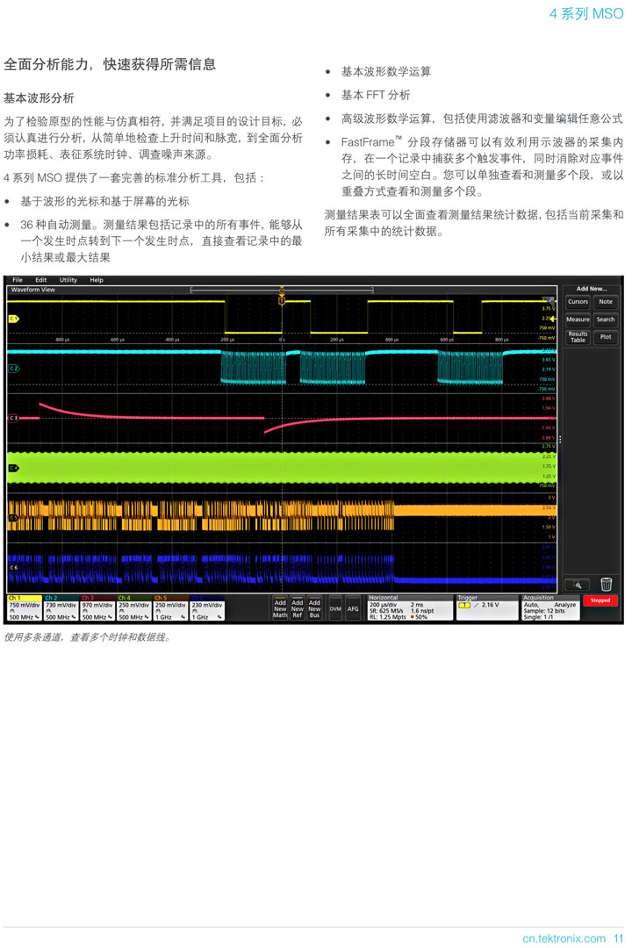
Task: Open the Acquisition settings badge
Action: click(551, 607)
